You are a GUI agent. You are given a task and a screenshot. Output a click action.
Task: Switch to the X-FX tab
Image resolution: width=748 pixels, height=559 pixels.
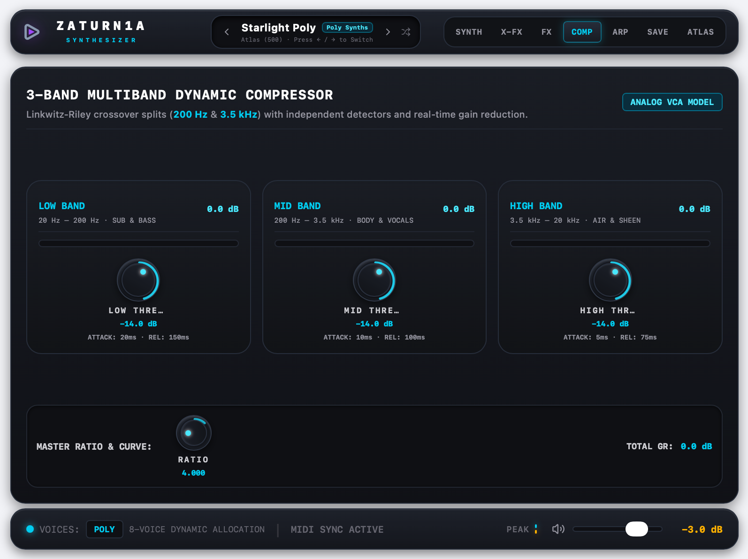[x=511, y=32]
